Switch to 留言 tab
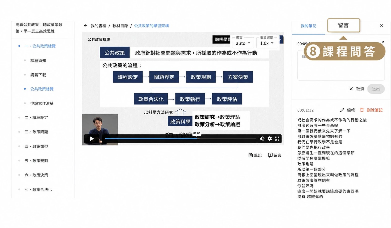This screenshot has width=391, height=228. click(343, 25)
